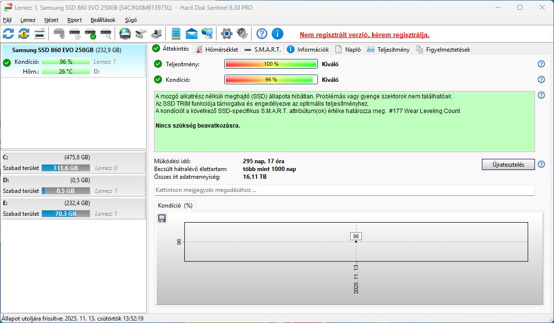Image resolution: width=554 pixels, height=323 pixels.
Task: Click the D: free space 0,5 GB bar
Action: [x=66, y=190]
